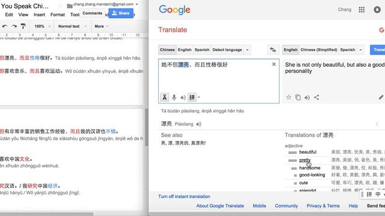Expand the More toolbar options
The height and width of the screenshot is (216, 385).
(x=101, y=26)
